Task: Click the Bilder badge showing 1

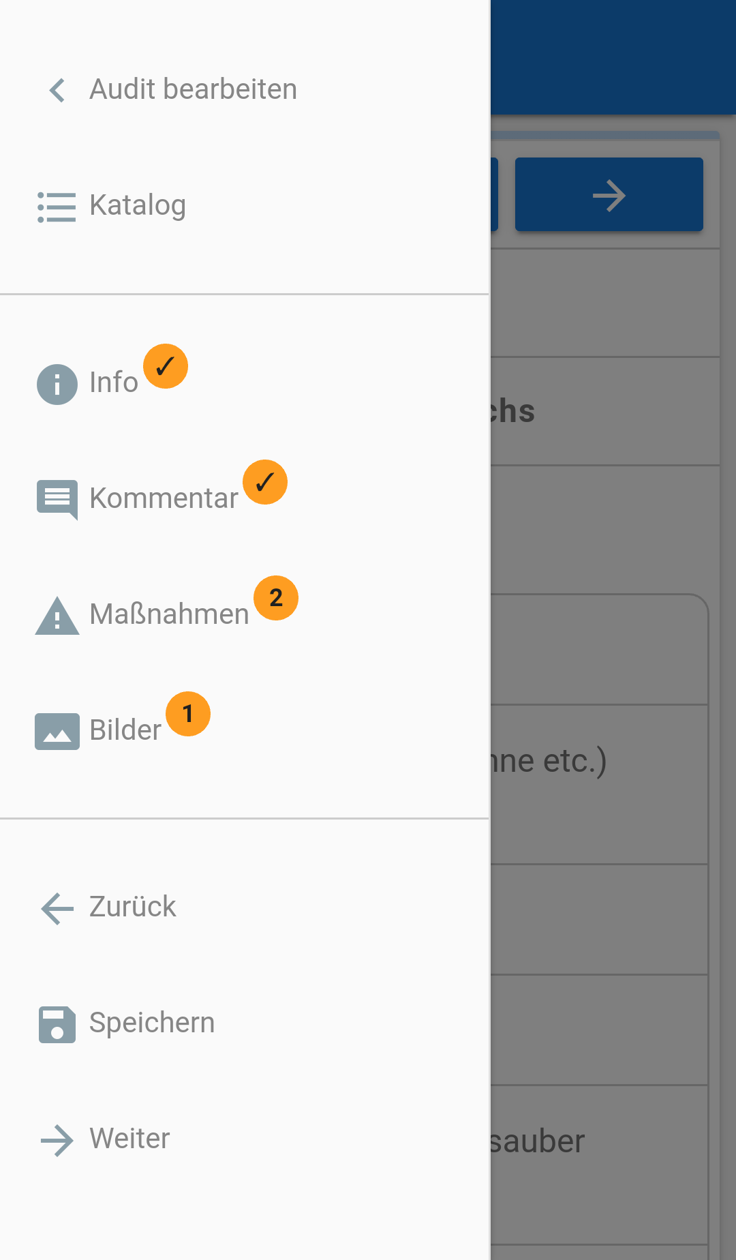Action: pos(188,714)
